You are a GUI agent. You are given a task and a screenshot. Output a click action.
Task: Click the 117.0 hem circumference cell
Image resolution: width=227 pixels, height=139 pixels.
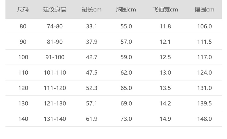[x=204, y=57]
